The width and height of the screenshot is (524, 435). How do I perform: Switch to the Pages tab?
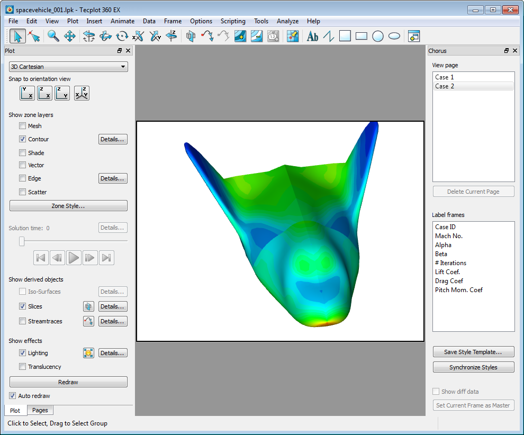tap(40, 410)
